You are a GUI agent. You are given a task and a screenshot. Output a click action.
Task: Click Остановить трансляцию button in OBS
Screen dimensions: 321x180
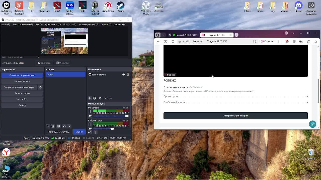click(x=22, y=75)
